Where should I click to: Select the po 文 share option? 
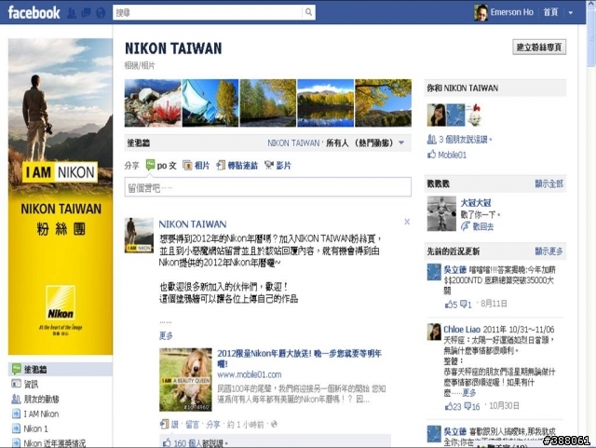[x=161, y=166]
